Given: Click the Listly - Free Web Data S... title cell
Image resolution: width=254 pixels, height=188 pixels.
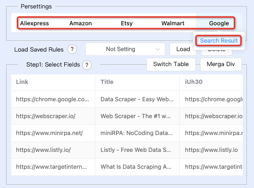Looking at the screenshot, I should pos(138,150).
